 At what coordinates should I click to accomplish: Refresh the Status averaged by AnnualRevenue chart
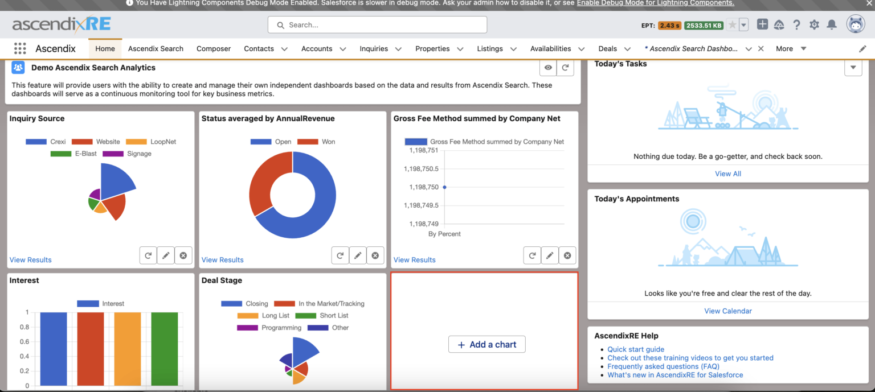click(340, 255)
